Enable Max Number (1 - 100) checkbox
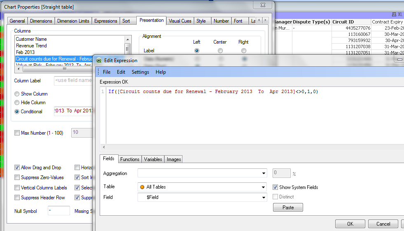Screen dimensions: 404x231 [x=17, y=133]
